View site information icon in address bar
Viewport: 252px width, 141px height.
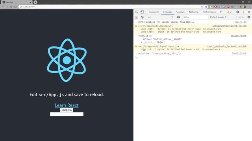[20, 7]
